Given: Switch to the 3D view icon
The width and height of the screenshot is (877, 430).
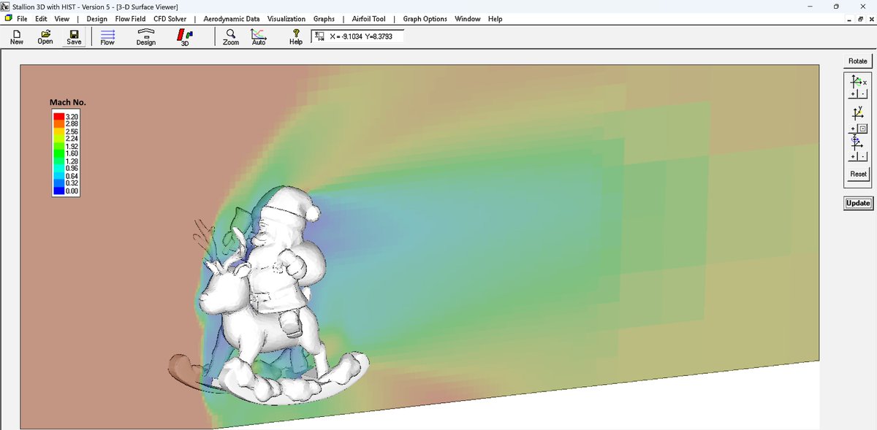Looking at the screenshot, I should 185,37.
